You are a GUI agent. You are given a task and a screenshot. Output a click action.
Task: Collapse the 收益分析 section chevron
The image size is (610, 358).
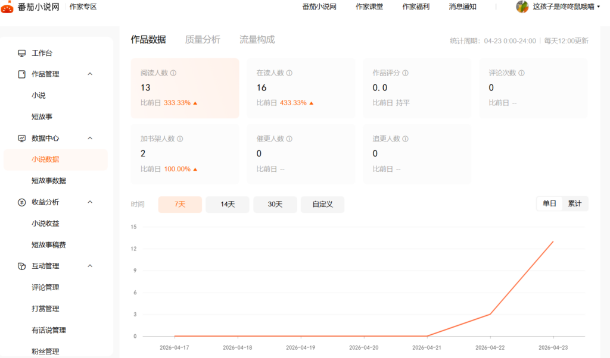tap(90, 202)
